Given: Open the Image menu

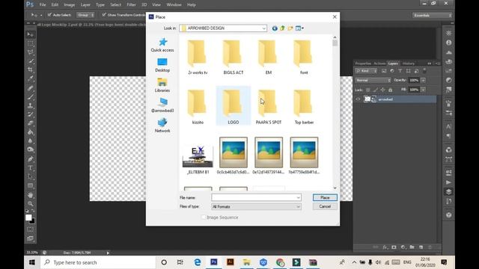Looking at the screenshot, I should tap(70, 5).
